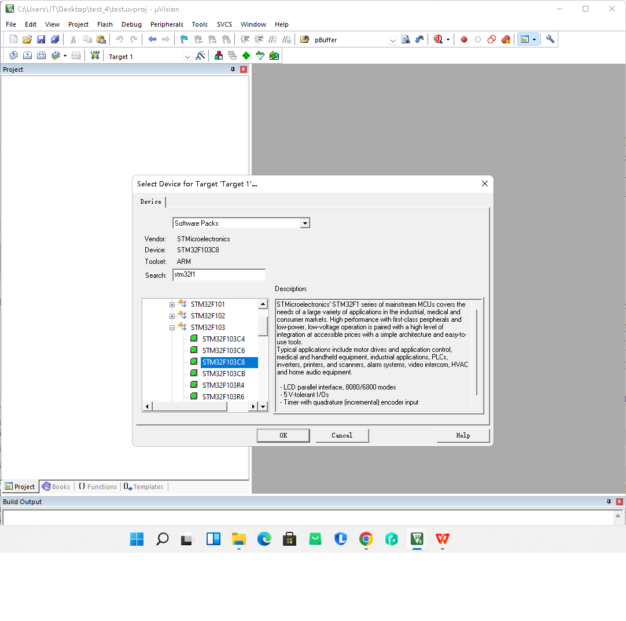Select STM32F103C6 device

223,351
